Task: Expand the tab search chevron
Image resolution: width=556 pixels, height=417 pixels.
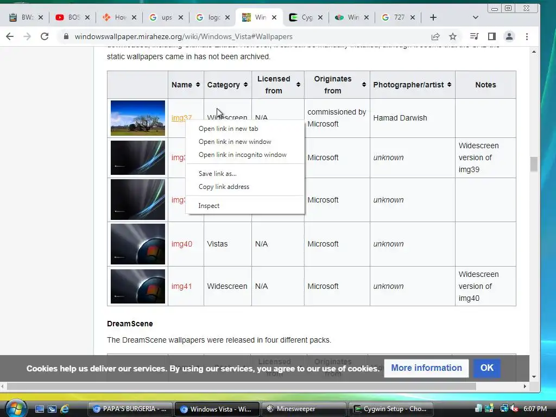Action: [476, 17]
